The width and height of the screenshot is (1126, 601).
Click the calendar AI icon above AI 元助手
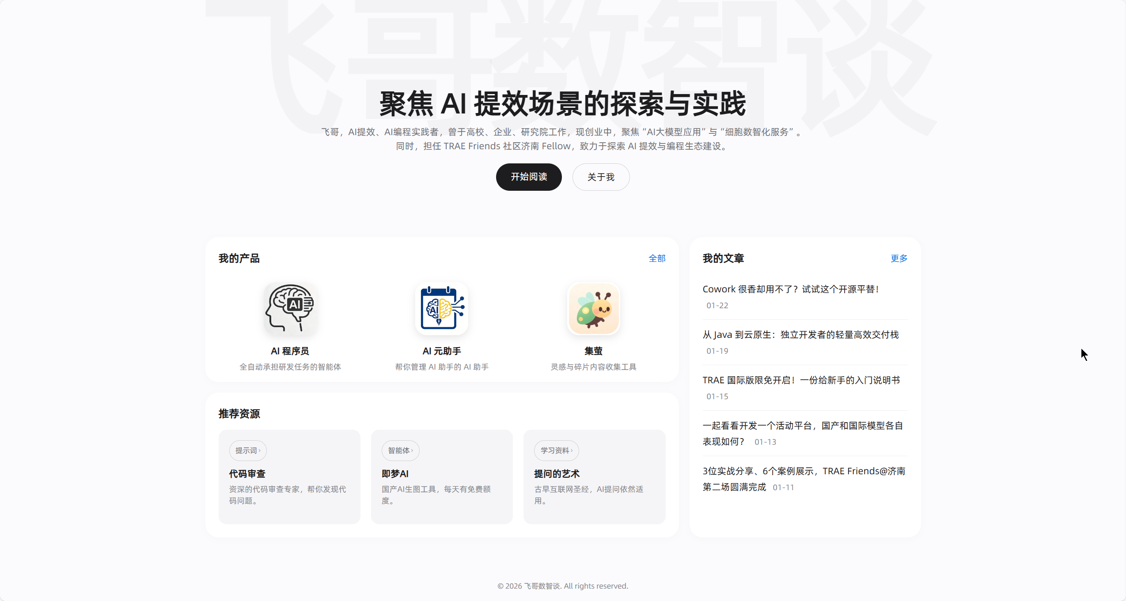pos(442,309)
